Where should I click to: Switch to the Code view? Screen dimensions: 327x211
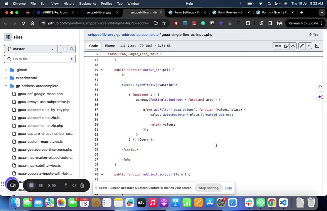pyautogui.click(x=93, y=46)
